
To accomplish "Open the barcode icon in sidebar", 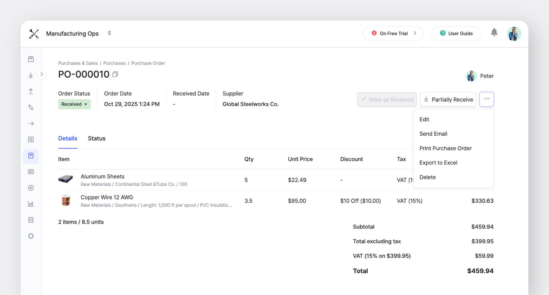I will tap(31, 172).
